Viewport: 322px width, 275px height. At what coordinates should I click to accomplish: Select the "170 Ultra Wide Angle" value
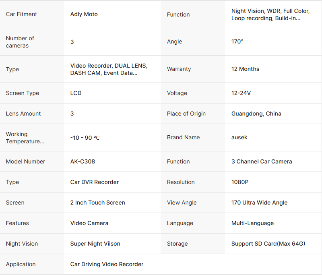[259, 203]
